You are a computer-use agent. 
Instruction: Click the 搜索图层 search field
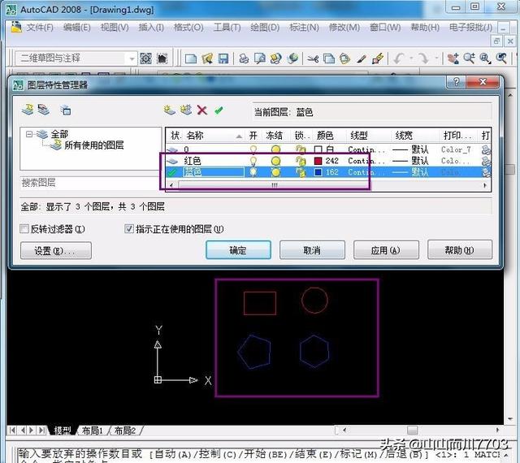tap(89, 183)
